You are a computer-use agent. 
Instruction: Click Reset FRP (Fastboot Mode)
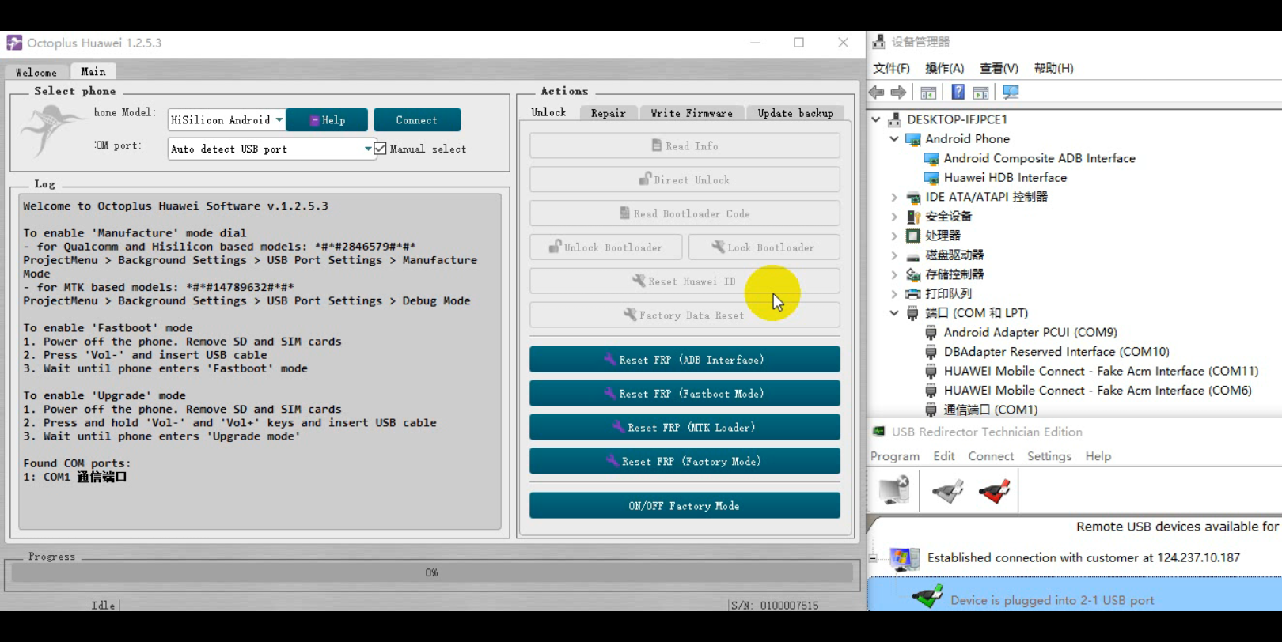pyautogui.click(x=685, y=394)
